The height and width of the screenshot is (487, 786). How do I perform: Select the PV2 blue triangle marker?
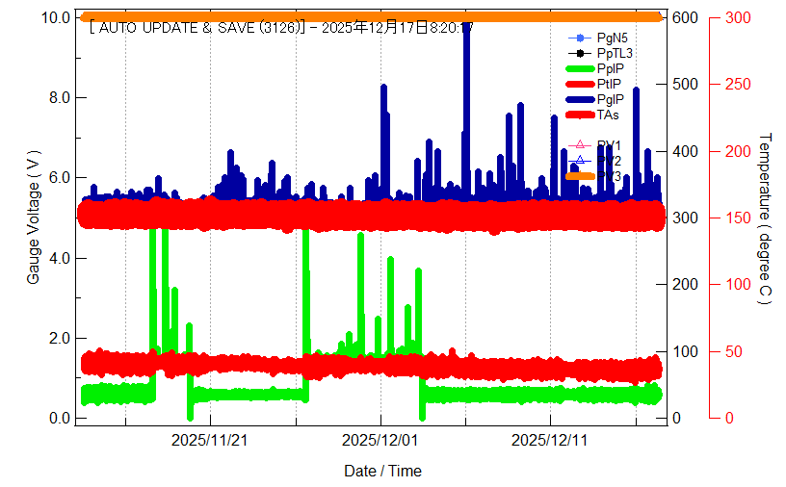pyautogui.click(x=580, y=161)
